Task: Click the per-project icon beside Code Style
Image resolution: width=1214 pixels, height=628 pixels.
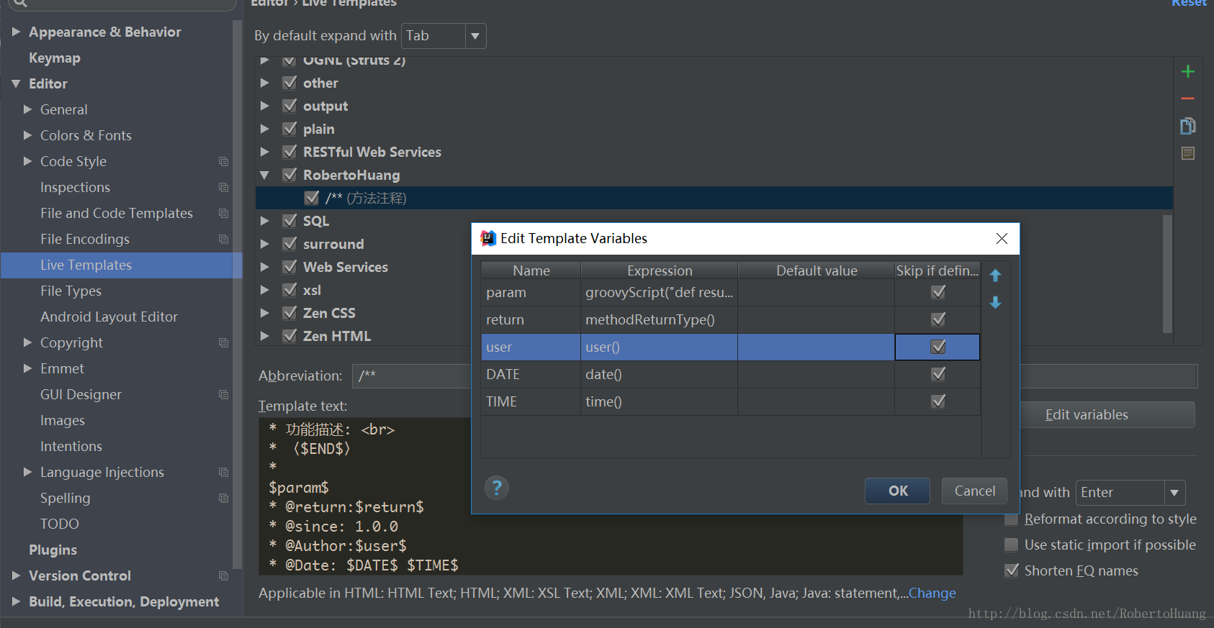Action: click(x=224, y=162)
